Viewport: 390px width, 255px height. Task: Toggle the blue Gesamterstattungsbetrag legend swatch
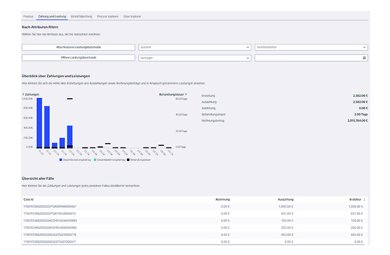point(61,160)
